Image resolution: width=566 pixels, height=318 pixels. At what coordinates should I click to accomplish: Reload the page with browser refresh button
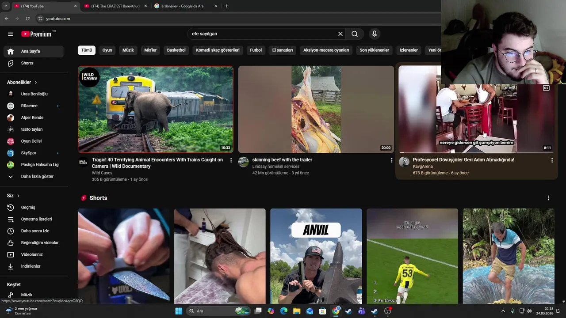click(x=27, y=19)
